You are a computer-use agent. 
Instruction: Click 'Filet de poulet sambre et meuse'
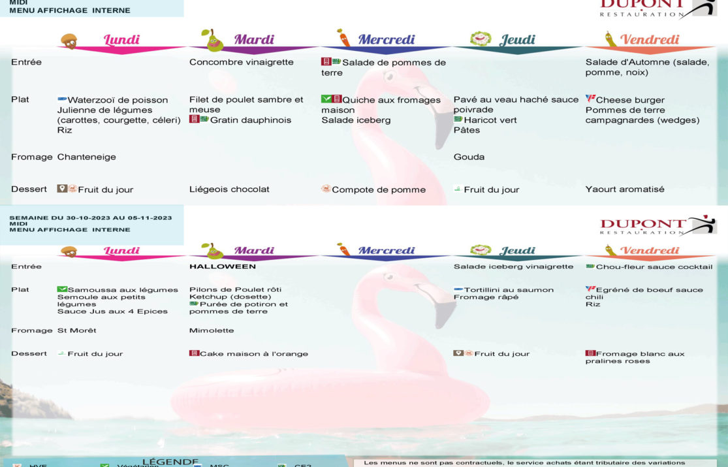tap(246, 105)
